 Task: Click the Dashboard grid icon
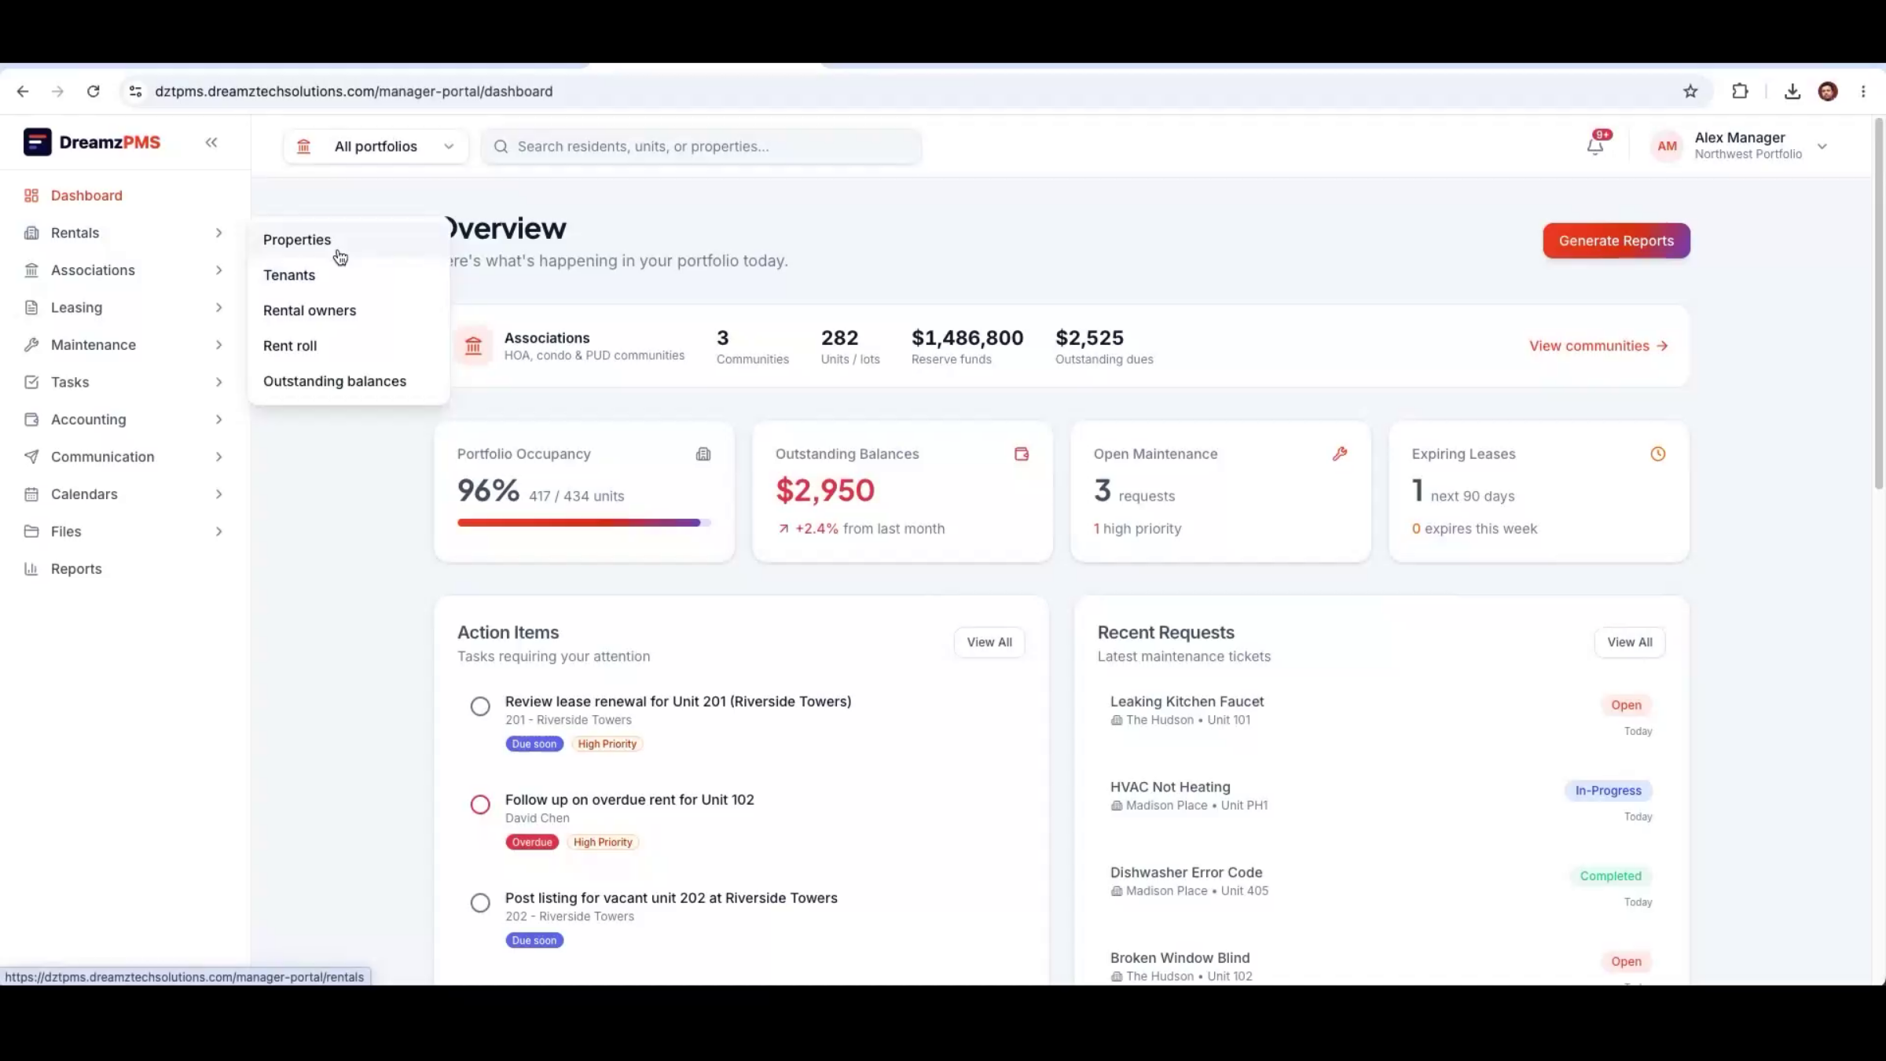pos(31,196)
